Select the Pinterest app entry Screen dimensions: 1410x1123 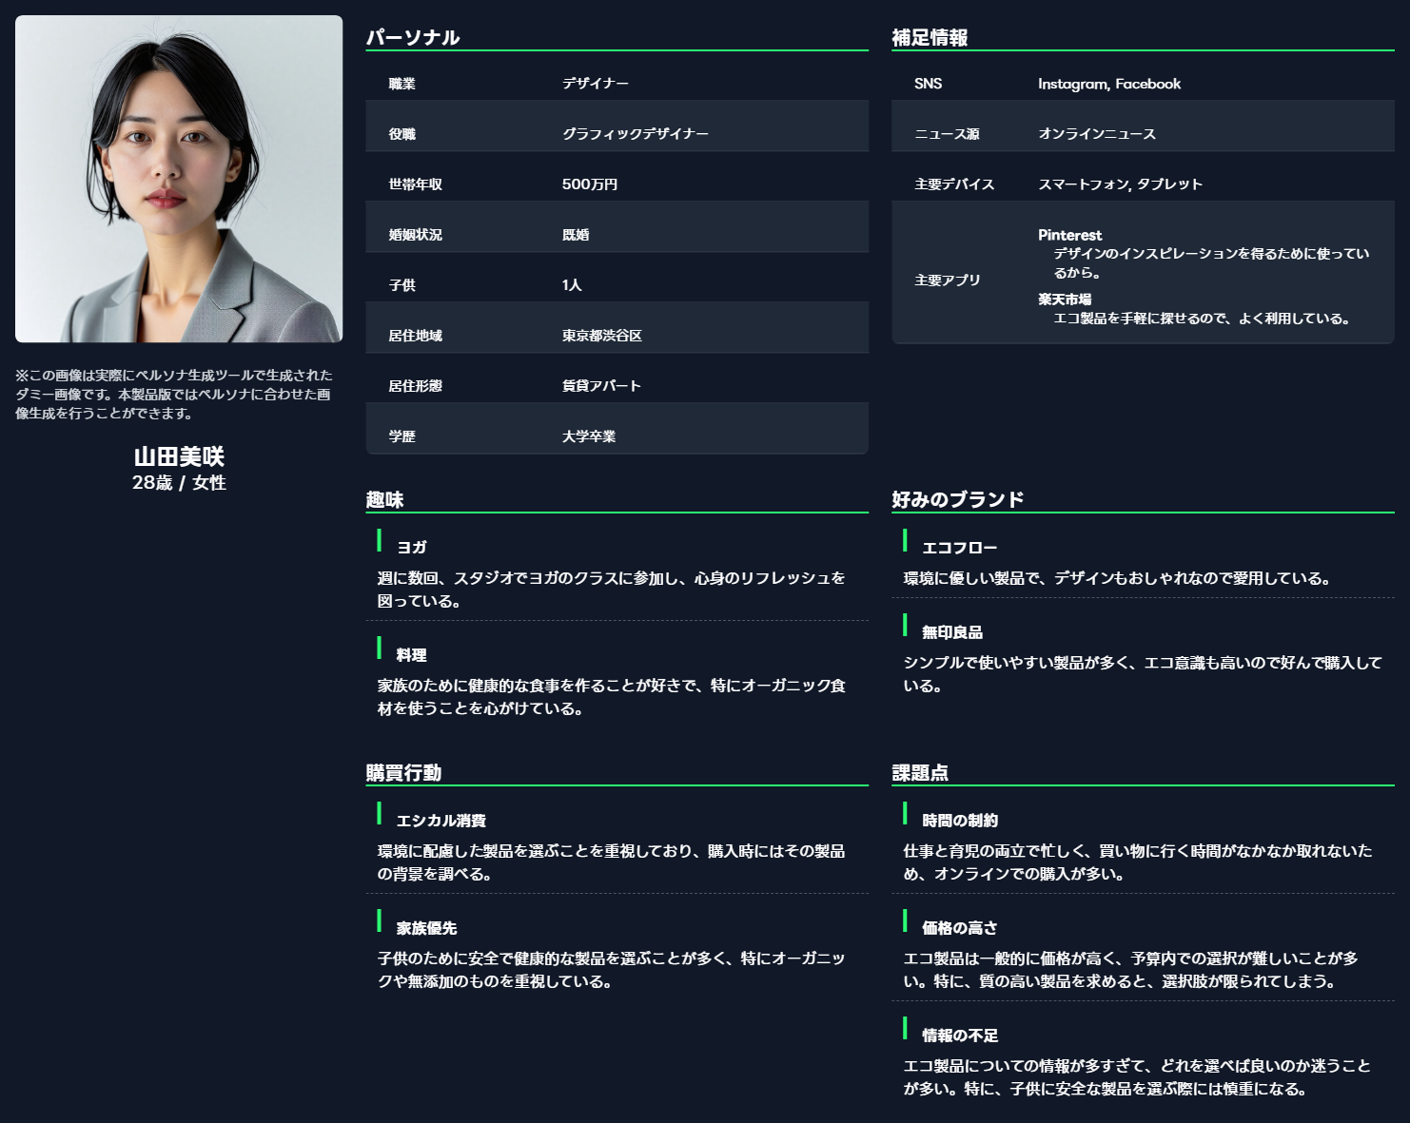(1069, 235)
